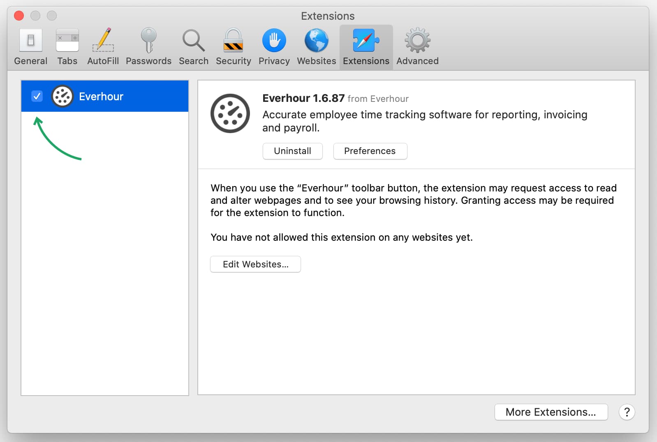Viewport: 657px width, 442px height.
Task: Close the Extensions preferences window
Action: [x=19, y=16]
